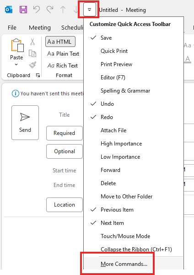Open the Customize Quick Access Toolbar dropdown
194x275 pixels.
point(89,10)
